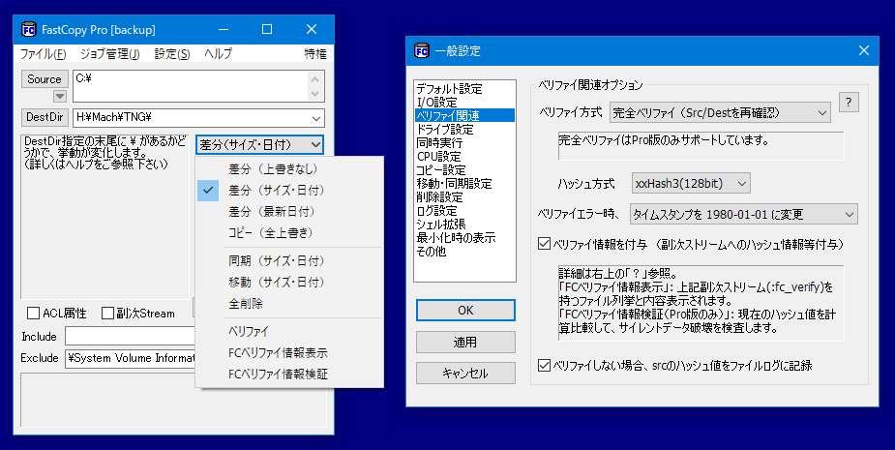Screen dimensions: 895x450
Task: Select FCベリファイ情報表示 option
Action: (x=289, y=353)
